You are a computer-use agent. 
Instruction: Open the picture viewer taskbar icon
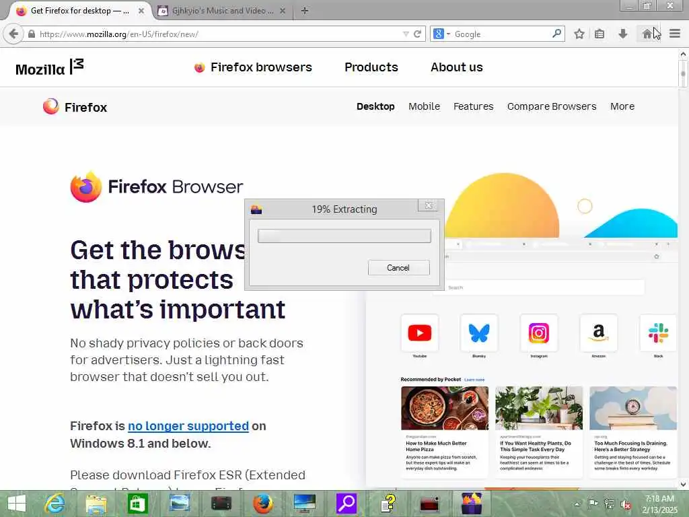pyautogui.click(x=179, y=504)
